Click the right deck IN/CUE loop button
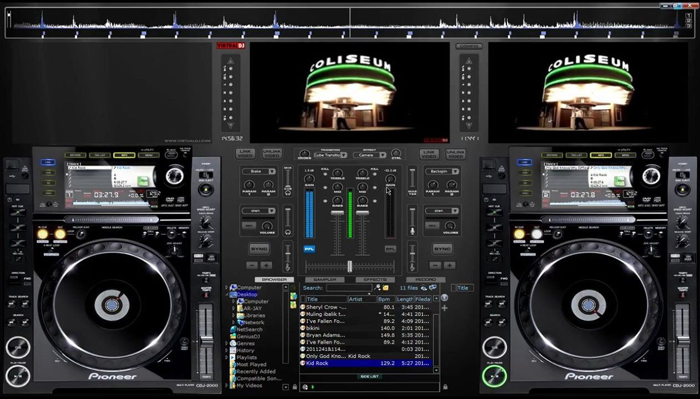This screenshot has width=700, height=399. point(519,234)
